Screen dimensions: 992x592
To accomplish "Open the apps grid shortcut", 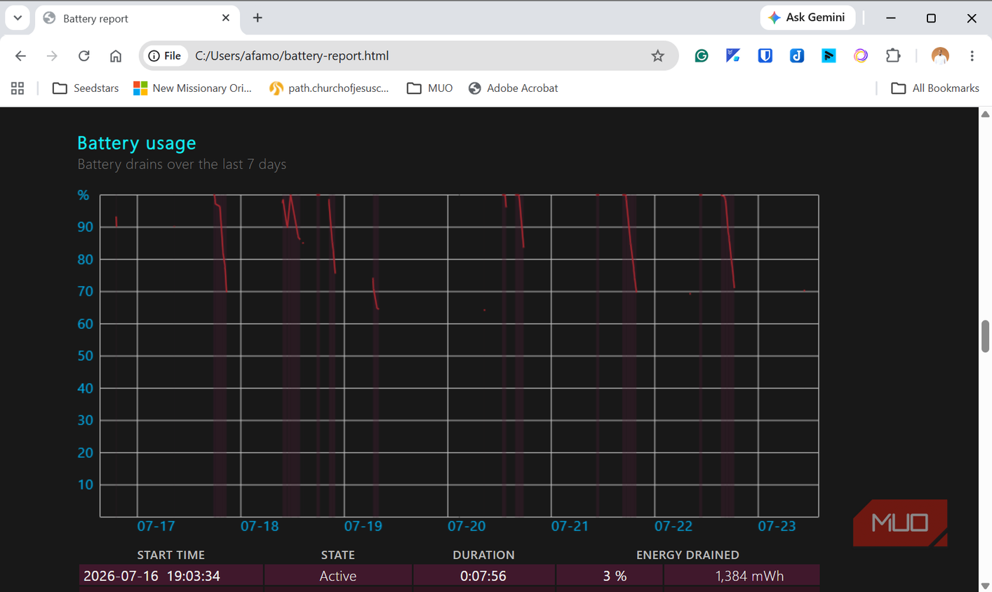I will point(18,88).
